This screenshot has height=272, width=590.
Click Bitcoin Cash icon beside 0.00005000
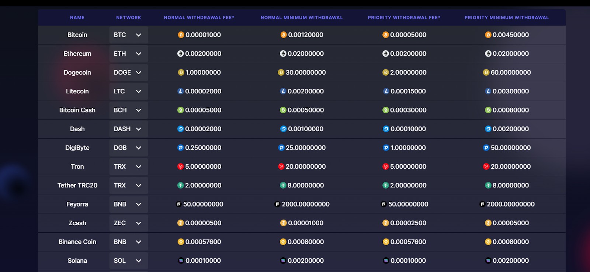pos(181,110)
